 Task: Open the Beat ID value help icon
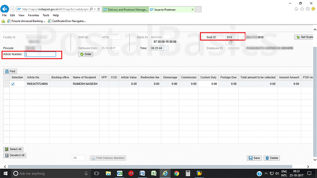[x=230, y=42]
